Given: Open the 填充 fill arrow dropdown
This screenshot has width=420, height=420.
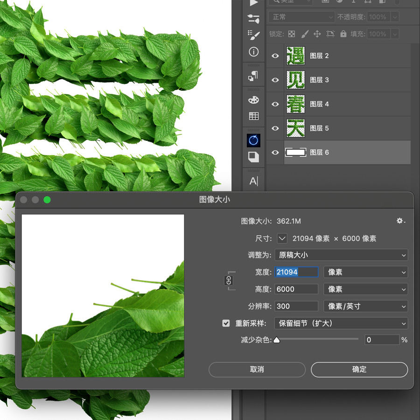Looking at the screenshot, I should (x=395, y=34).
